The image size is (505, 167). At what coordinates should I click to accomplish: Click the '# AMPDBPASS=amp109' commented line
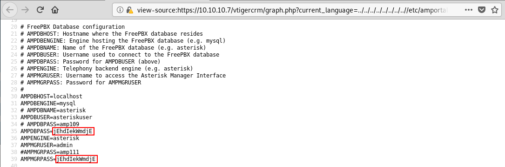tap(50, 124)
